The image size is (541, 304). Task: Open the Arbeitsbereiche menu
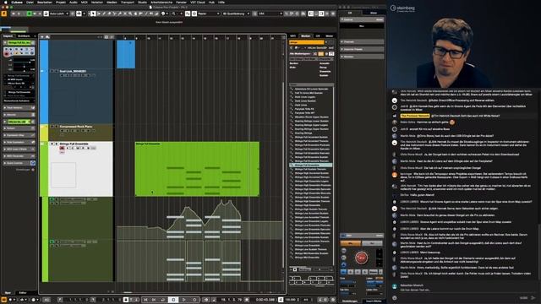click(x=161, y=2)
